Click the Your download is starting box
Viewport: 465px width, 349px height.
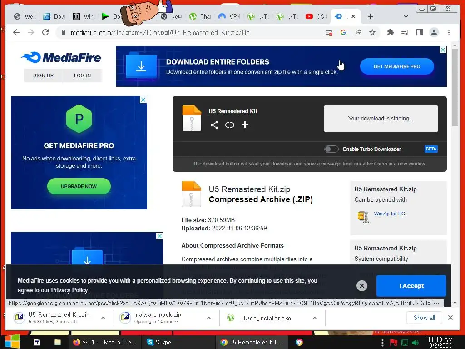[x=381, y=119]
